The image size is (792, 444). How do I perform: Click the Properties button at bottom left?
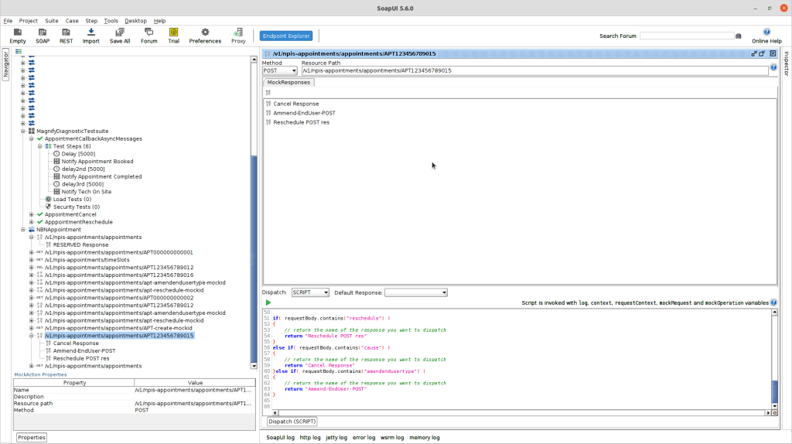coord(32,438)
